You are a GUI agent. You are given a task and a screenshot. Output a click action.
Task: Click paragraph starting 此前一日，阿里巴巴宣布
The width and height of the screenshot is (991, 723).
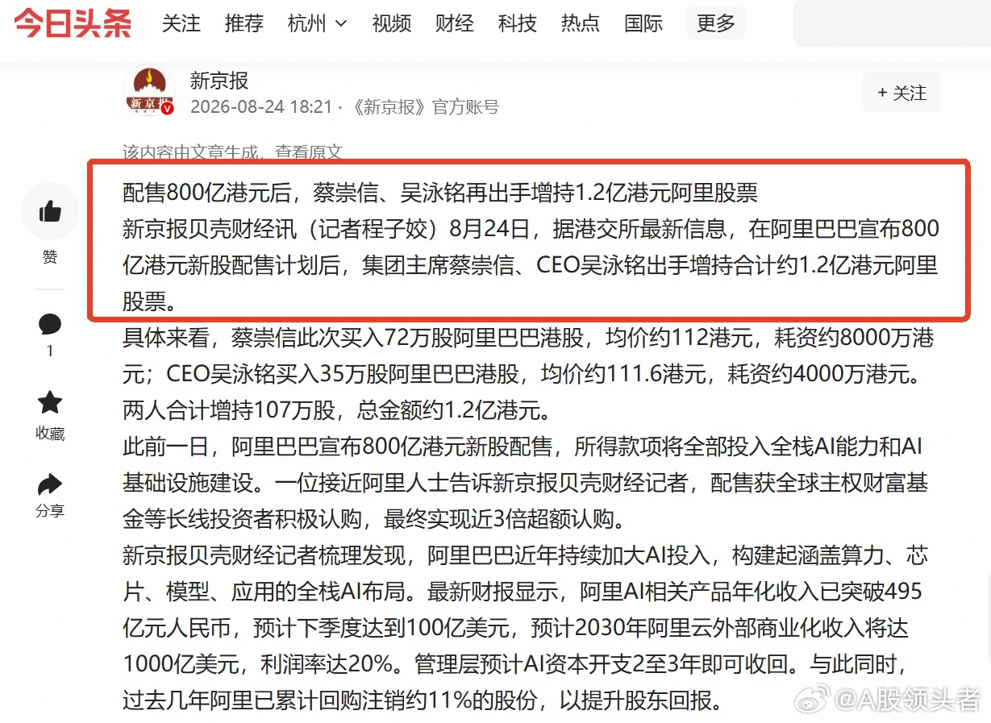(x=526, y=482)
